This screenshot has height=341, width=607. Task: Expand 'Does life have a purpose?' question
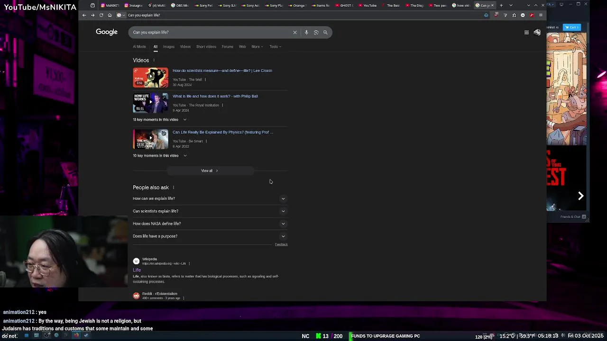click(x=210, y=236)
